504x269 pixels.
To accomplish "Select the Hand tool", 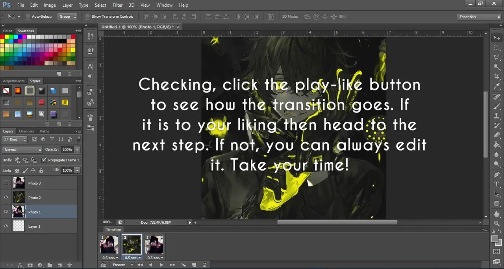I will tap(497, 214).
